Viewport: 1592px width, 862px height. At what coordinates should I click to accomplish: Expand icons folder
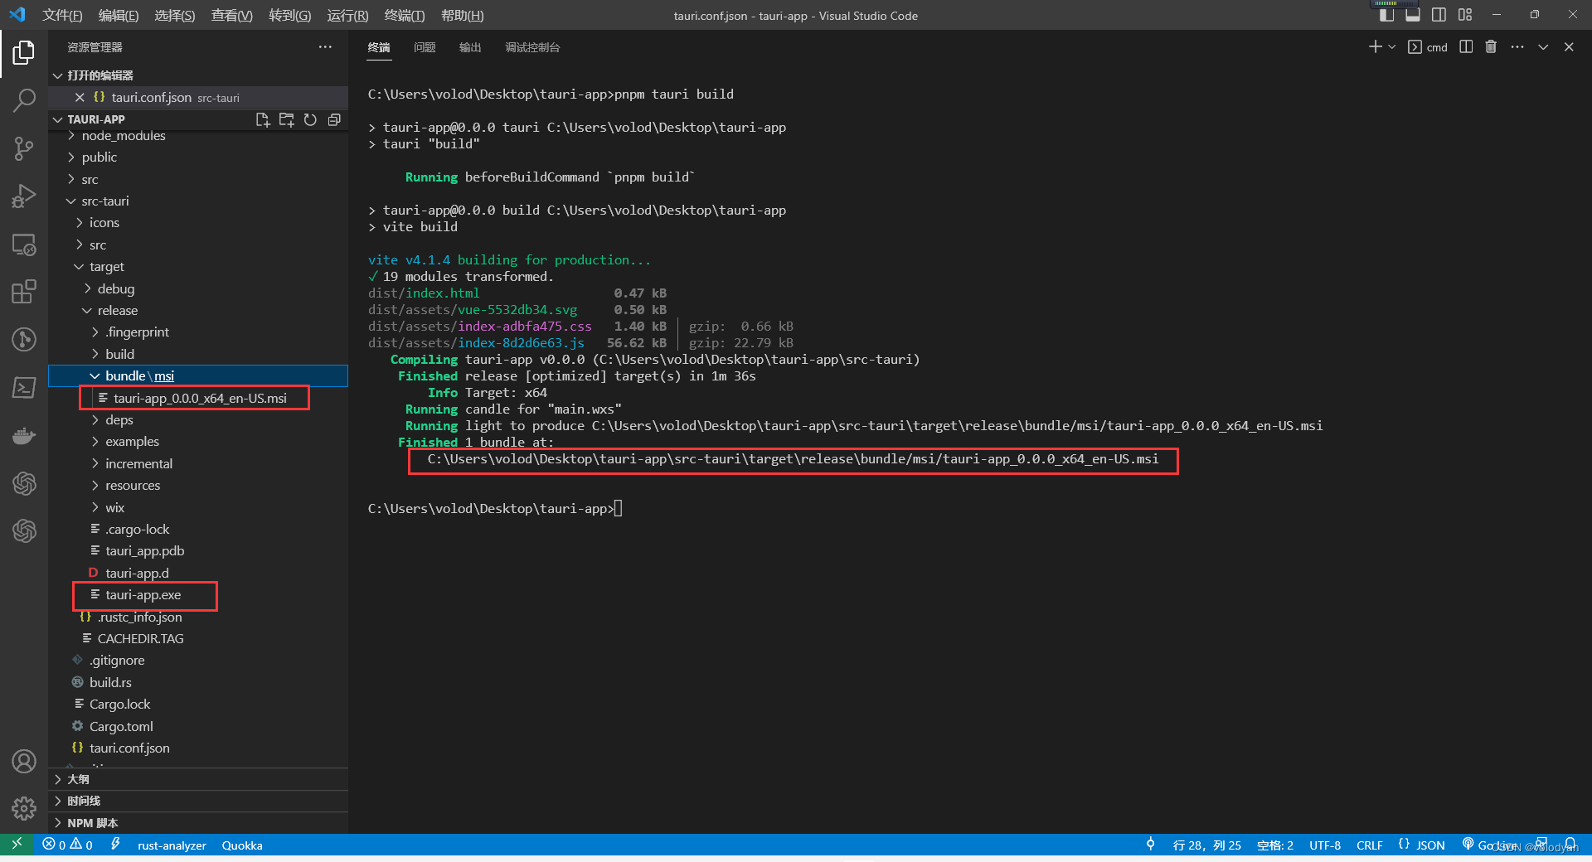click(x=199, y=222)
